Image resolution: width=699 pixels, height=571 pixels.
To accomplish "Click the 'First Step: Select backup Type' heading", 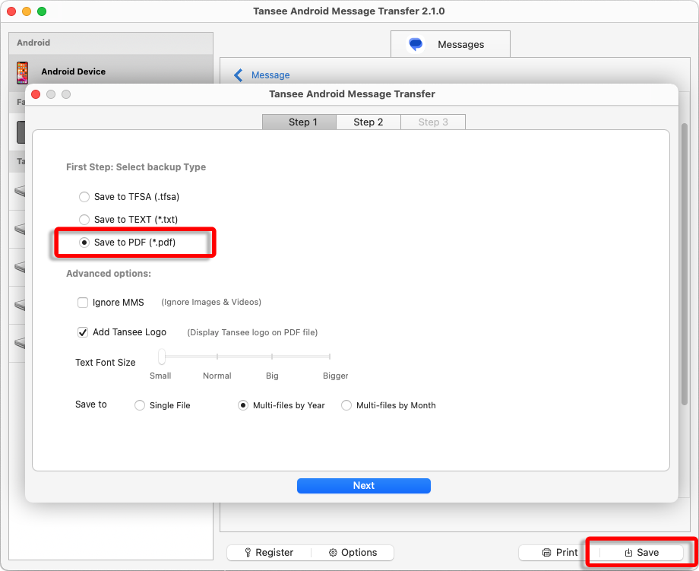I will pyautogui.click(x=136, y=167).
